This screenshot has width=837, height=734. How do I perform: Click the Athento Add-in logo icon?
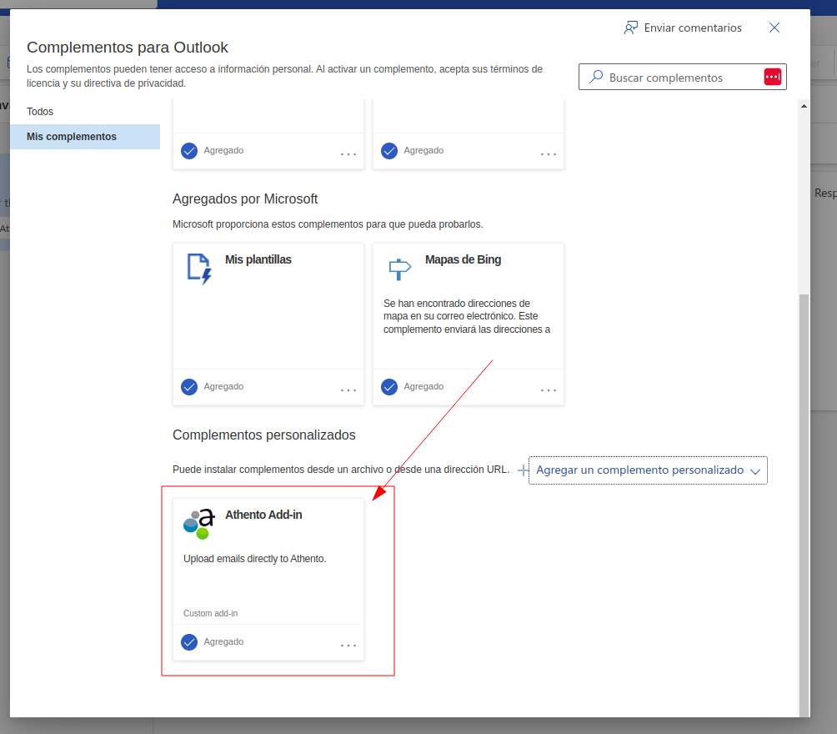tap(198, 524)
